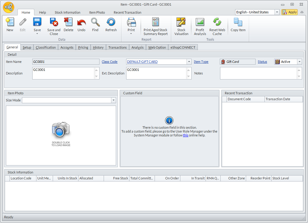This screenshot has width=308, height=223.
Task: Click the Undo icon
Action: pyautogui.click(x=81, y=23)
